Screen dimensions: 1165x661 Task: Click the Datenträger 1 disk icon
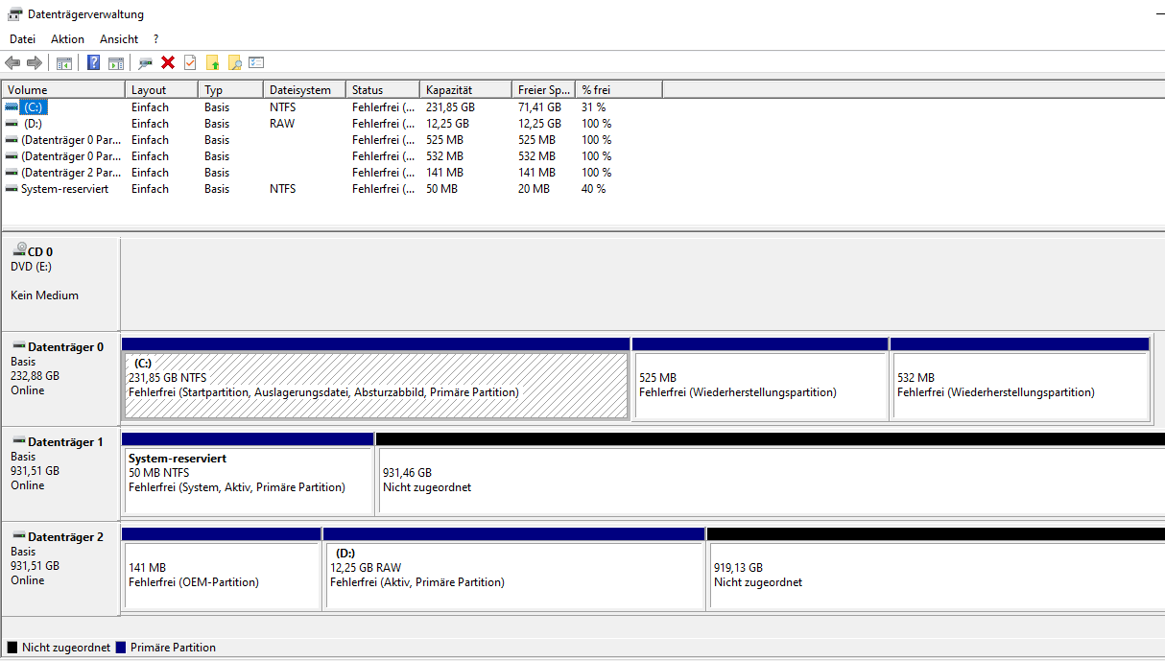[19, 440]
